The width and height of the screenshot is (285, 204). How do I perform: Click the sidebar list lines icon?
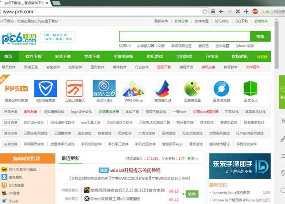pyautogui.click(x=283, y=156)
